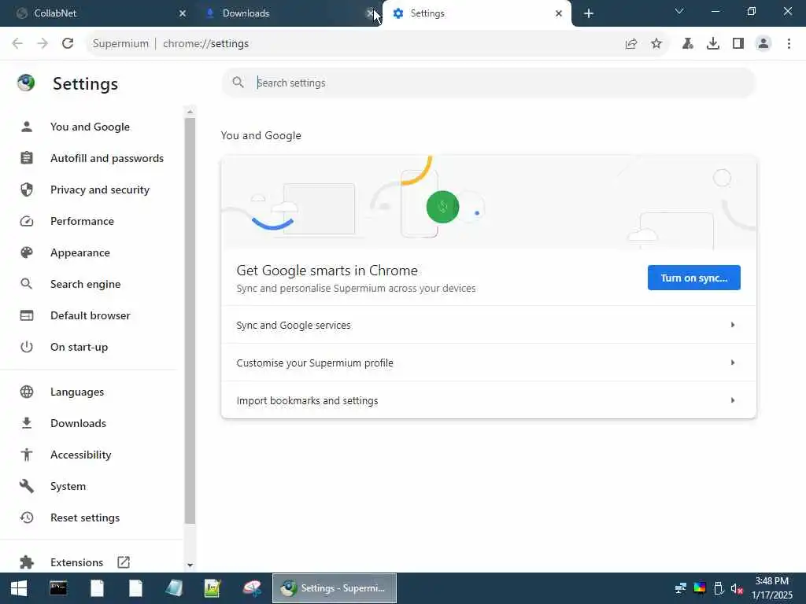Viewport: 806px width, 604px height.
Task: Open the Default browser window icon
Action: coord(27,315)
